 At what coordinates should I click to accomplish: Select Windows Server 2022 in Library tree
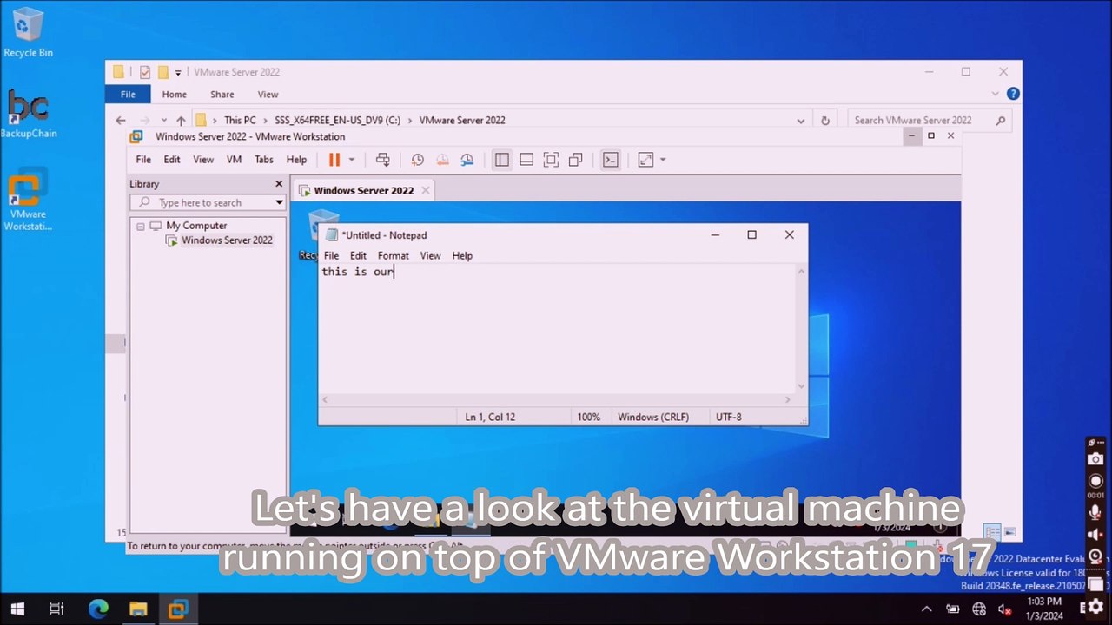pos(227,240)
